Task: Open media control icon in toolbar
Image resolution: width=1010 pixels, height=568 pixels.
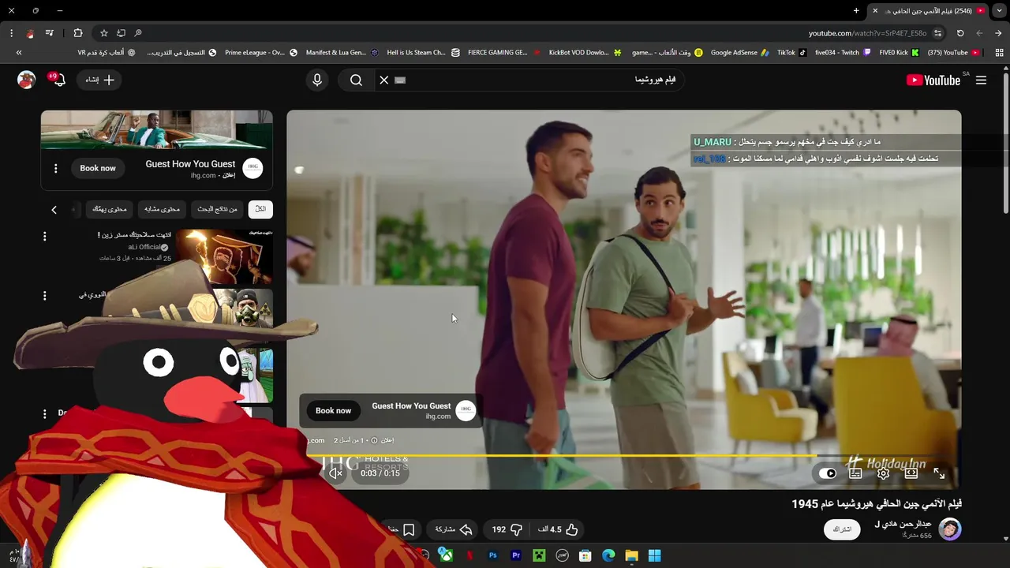Action: (49, 33)
